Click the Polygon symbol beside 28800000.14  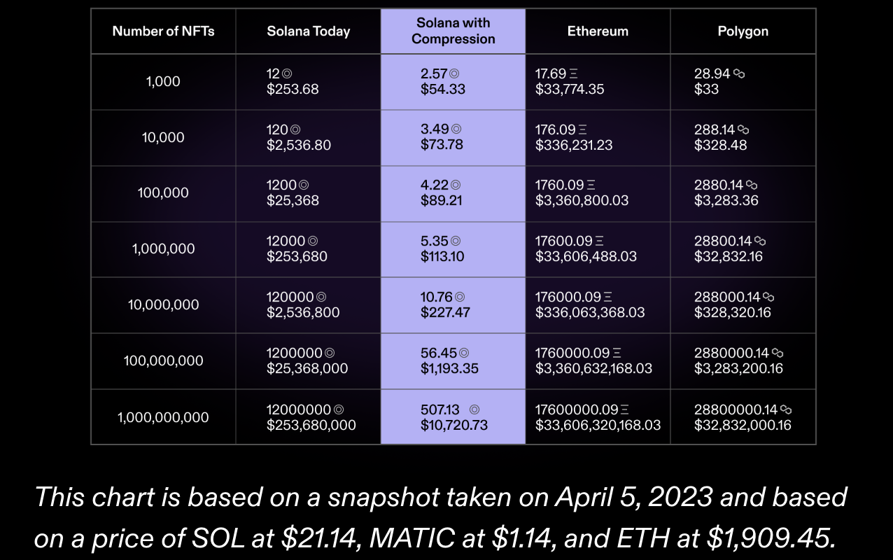[786, 409]
